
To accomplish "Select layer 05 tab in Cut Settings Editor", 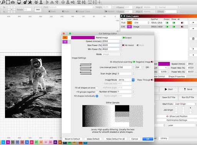I will [65, 37].
